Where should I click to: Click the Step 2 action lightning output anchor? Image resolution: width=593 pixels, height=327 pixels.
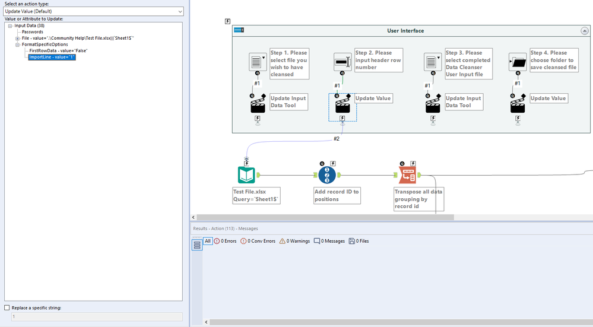pyautogui.click(x=343, y=119)
